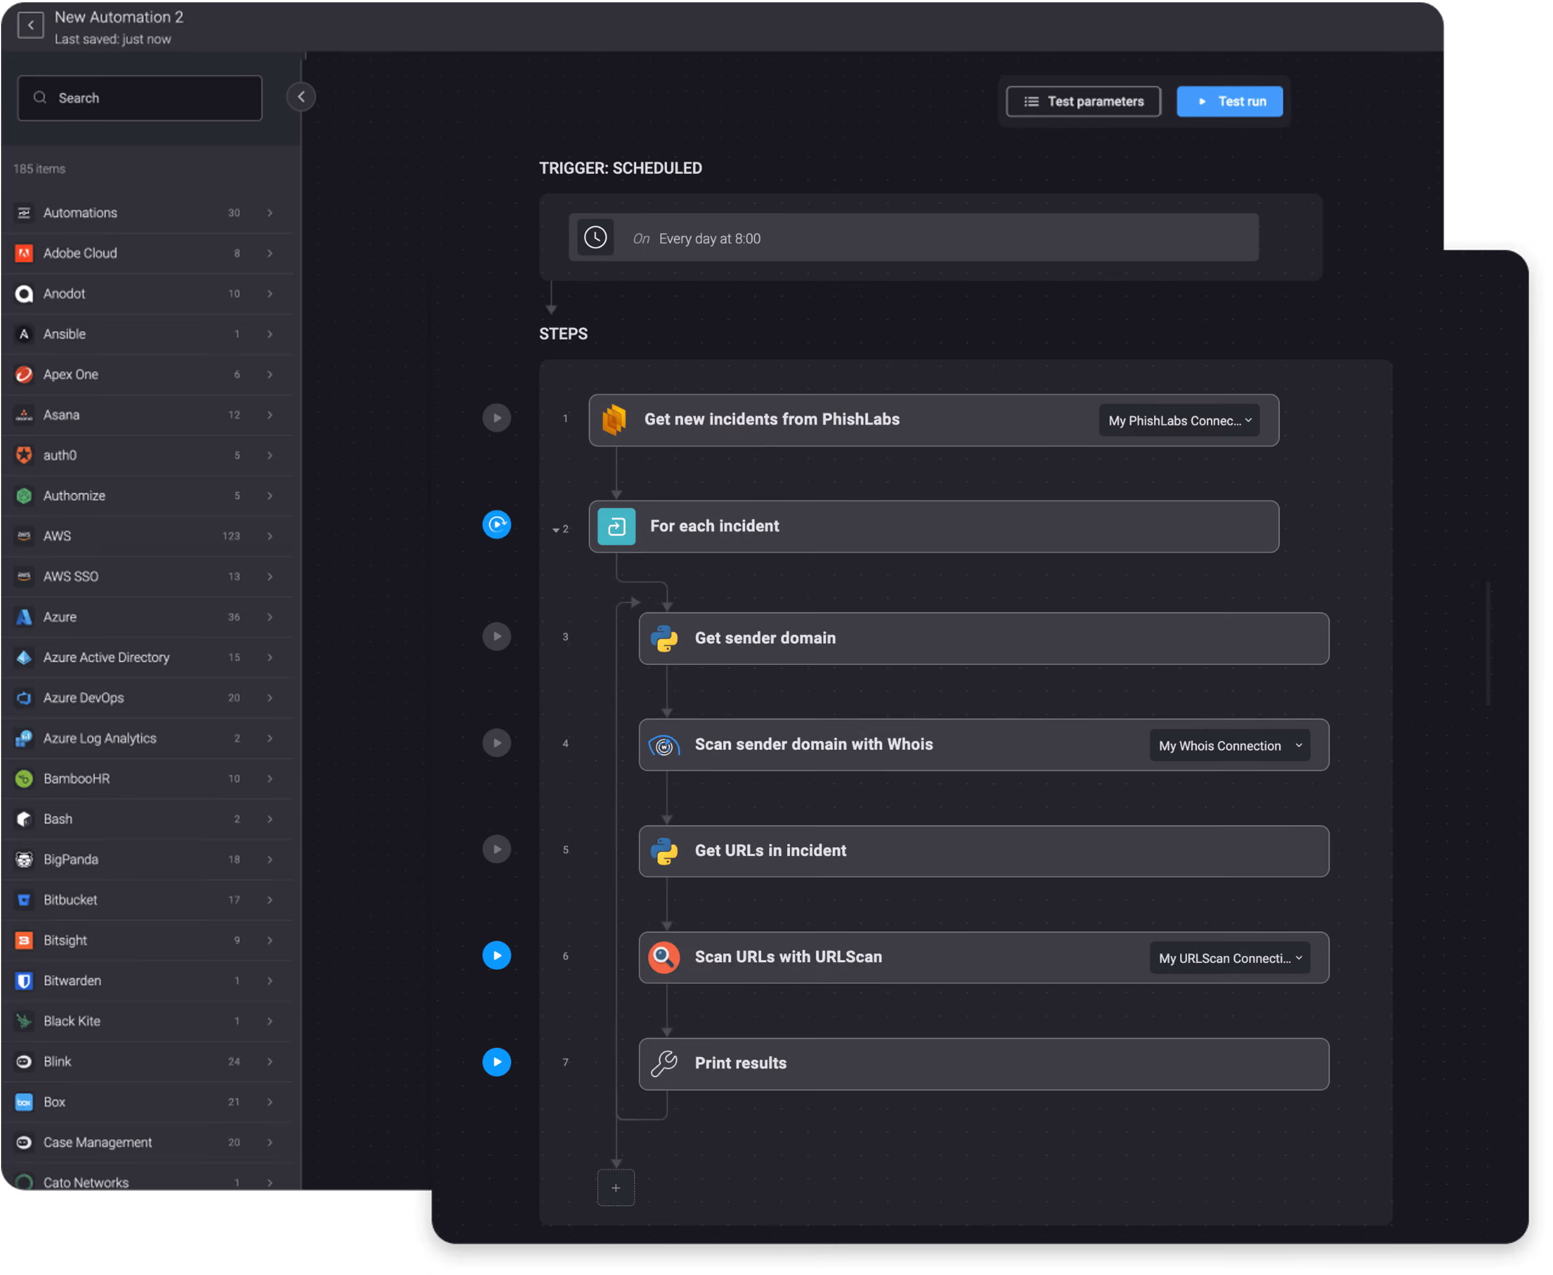Click the Azure Active Directory icon
This screenshot has width=1553, height=1275.
coord(24,657)
